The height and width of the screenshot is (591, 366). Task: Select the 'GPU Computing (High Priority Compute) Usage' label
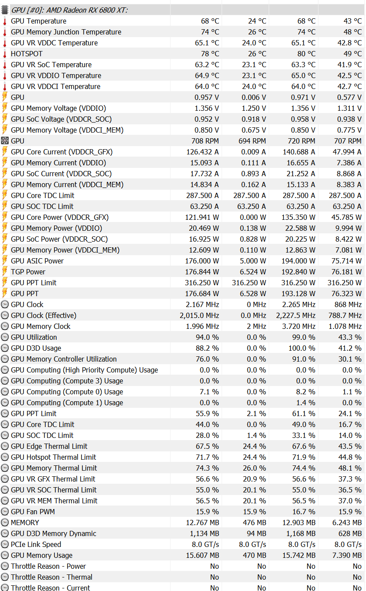[x=85, y=370]
